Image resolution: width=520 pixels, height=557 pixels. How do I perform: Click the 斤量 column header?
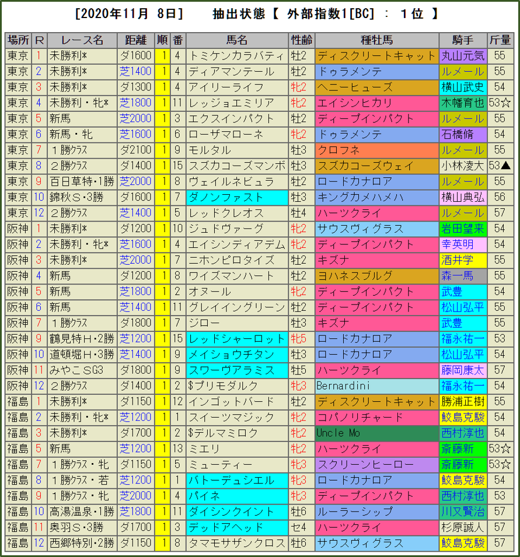[500, 40]
